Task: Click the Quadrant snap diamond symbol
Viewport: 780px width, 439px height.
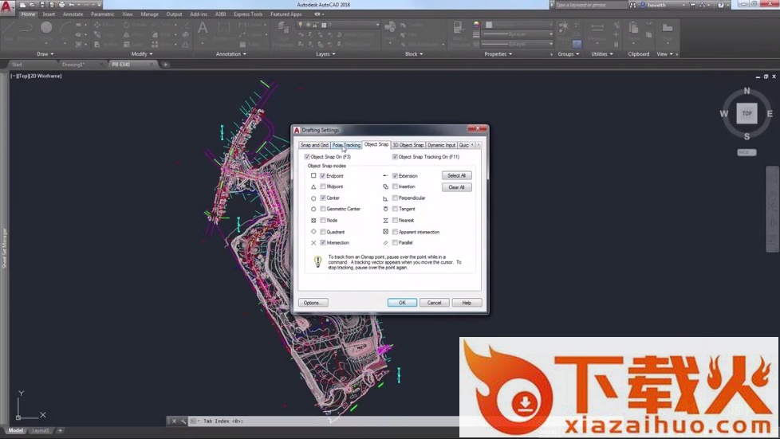Action: 313,232
